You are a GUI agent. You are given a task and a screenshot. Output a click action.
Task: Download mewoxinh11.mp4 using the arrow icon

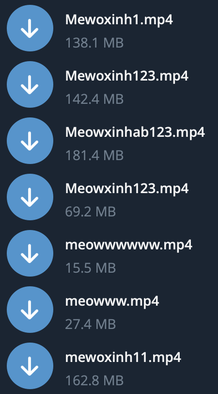[30, 366]
